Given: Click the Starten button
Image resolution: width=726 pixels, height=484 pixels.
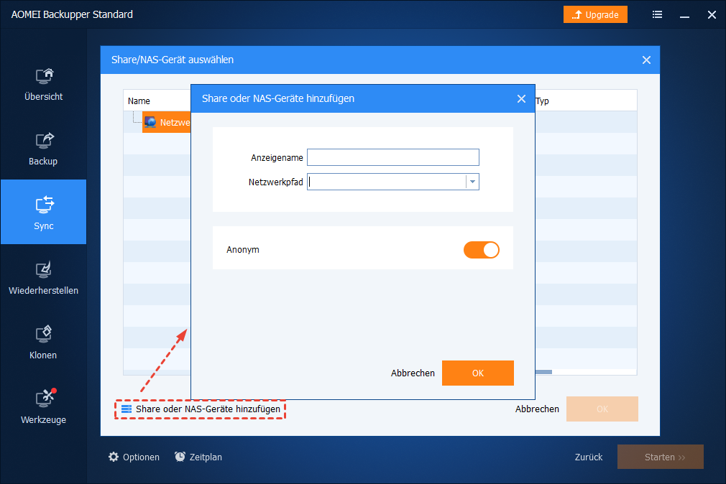Looking at the screenshot, I should tap(661, 457).
